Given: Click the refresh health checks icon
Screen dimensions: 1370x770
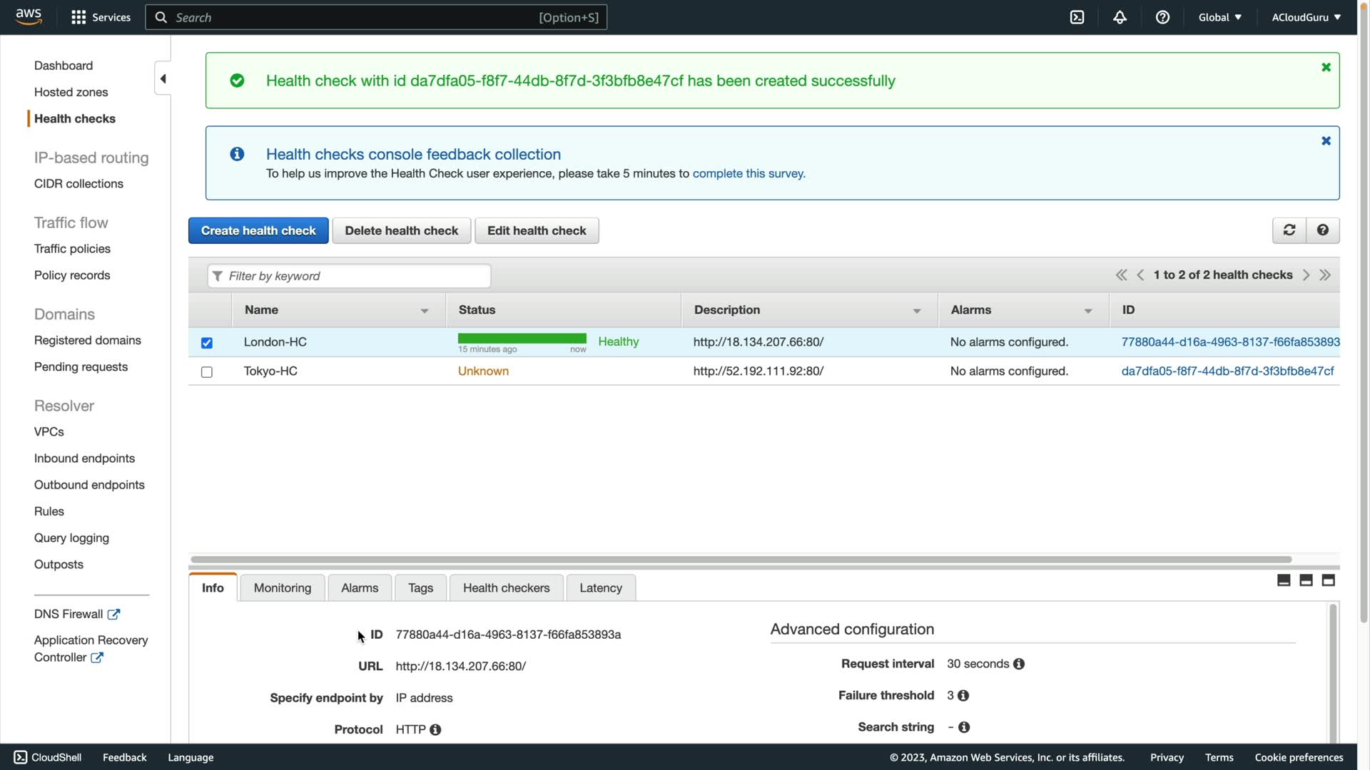Looking at the screenshot, I should coord(1289,230).
